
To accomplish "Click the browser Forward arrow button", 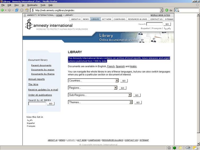I will click(9, 10).
